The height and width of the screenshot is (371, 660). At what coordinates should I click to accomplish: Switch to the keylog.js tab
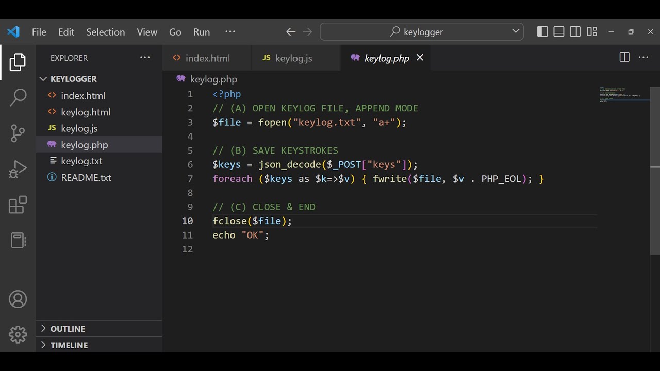click(x=293, y=58)
